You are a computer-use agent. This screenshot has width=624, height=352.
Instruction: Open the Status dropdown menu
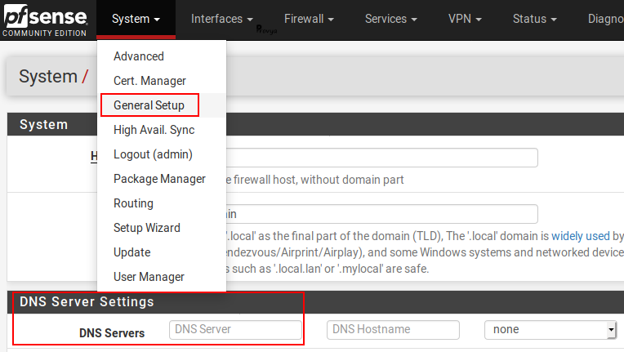click(x=534, y=19)
